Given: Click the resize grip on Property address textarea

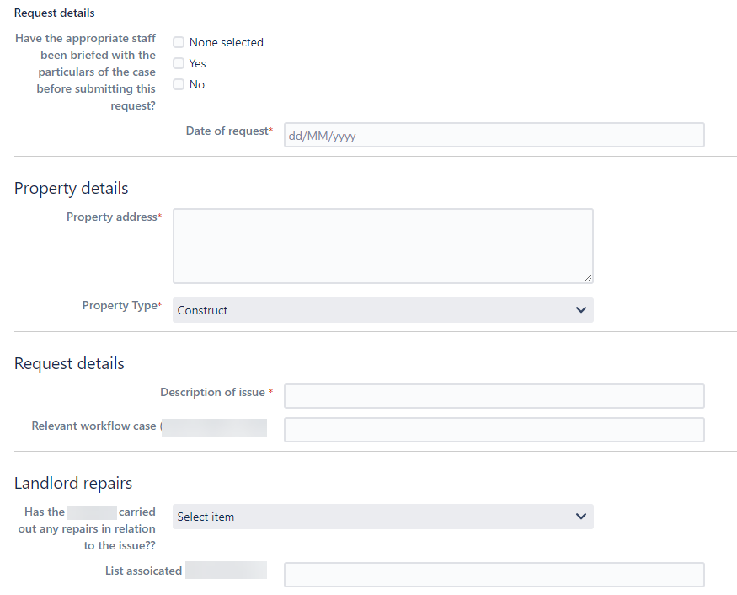Looking at the screenshot, I should point(589,276).
